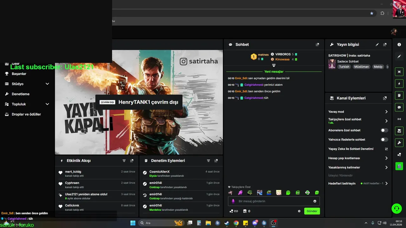Click the Windows Start button

(x=133, y=223)
